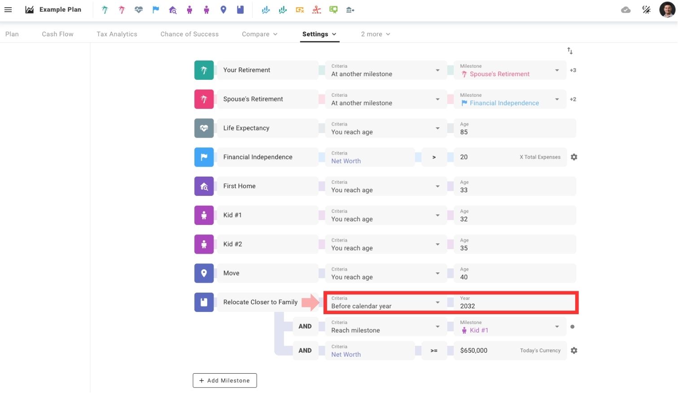Image resolution: width=678 pixels, height=393 pixels.
Task: Click the teal Your Retirement color tile
Action: tap(204, 70)
